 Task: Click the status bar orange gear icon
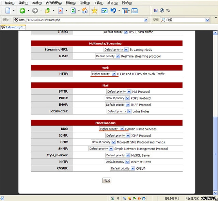pyautogui.click(x=139, y=199)
